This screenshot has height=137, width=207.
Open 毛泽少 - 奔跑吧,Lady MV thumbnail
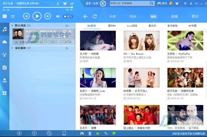98,77
